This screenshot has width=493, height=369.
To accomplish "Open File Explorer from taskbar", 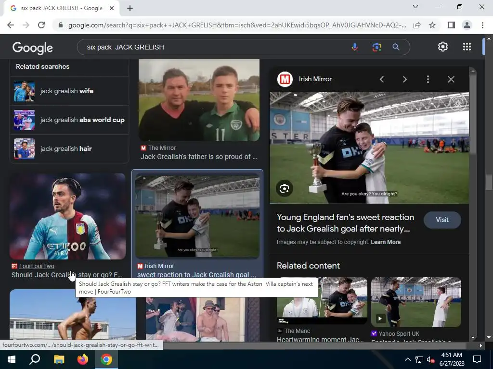I will pos(59,359).
